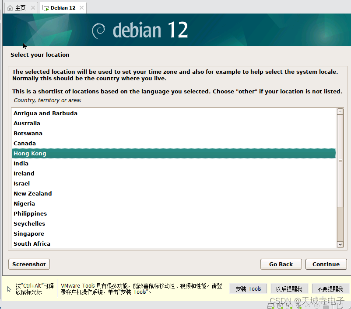Click the 不要提醒我 button

[330, 288]
